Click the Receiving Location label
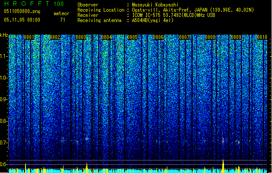 click(x=101, y=10)
